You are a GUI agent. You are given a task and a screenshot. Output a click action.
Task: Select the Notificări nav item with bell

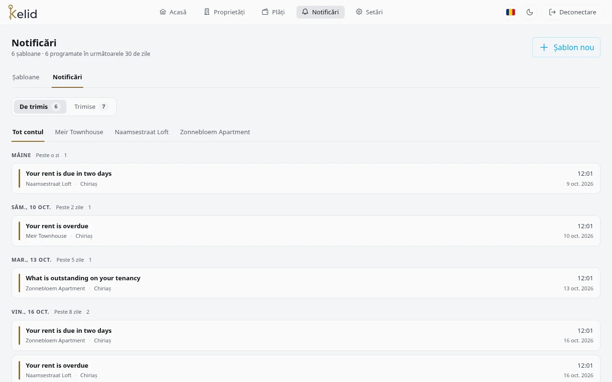coord(320,12)
